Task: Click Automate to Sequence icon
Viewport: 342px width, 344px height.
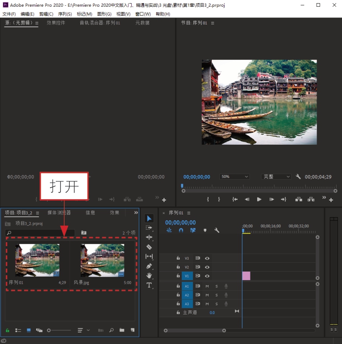Action: (101, 330)
